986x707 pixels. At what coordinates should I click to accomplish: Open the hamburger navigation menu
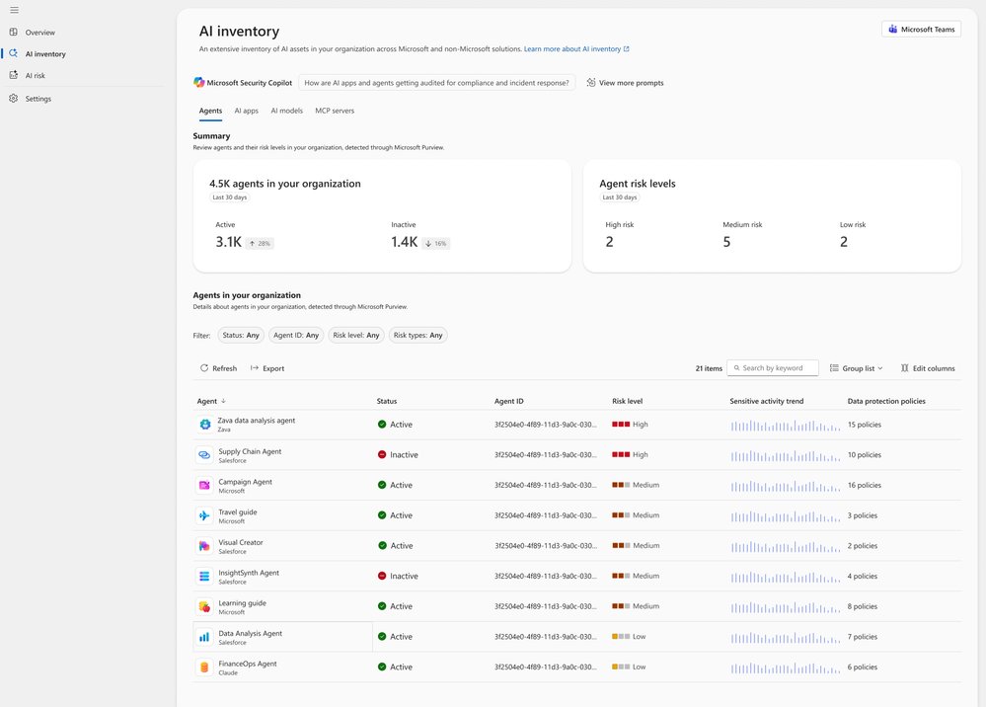click(x=14, y=10)
